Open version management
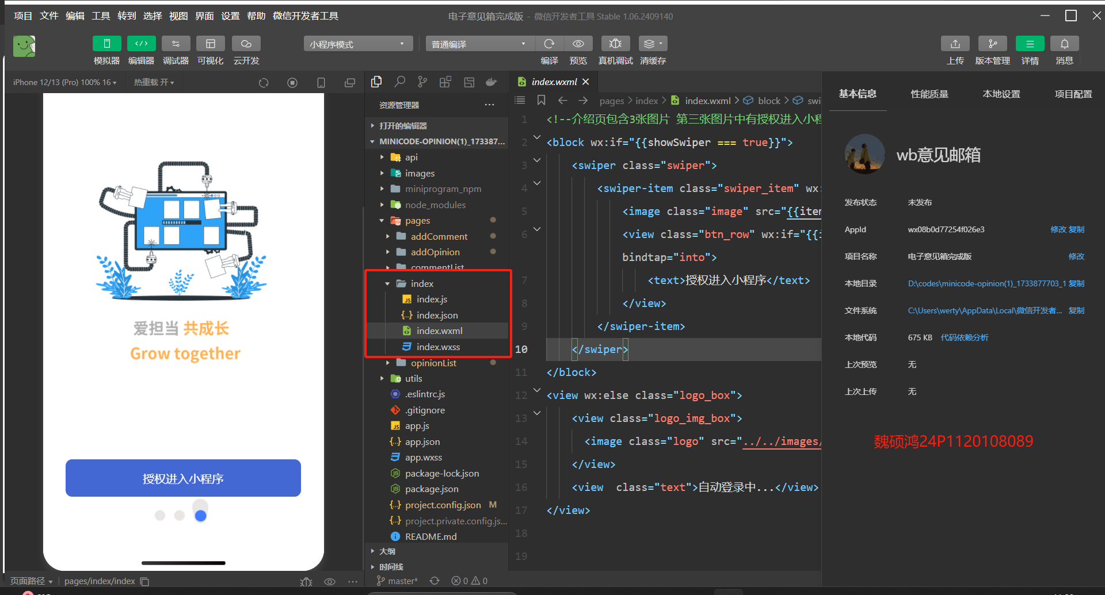Viewport: 1105px width, 595px height. pyautogui.click(x=992, y=44)
